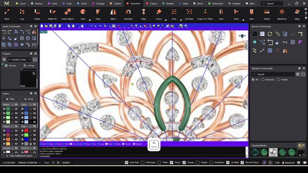The image size is (308, 173).
Task: Click the bright green User layer swatch
Action: point(26,135)
